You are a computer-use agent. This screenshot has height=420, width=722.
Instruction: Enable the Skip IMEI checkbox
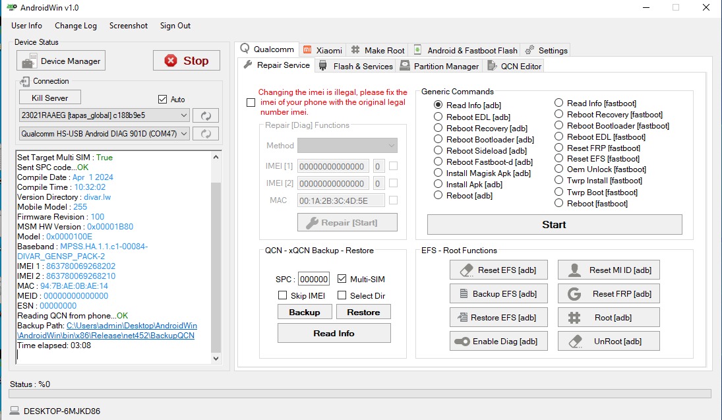(282, 295)
